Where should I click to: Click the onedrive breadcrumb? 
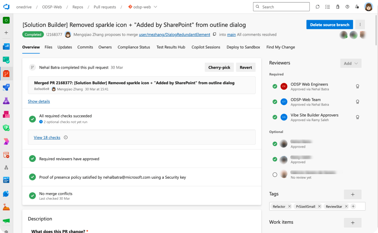click(x=24, y=7)
